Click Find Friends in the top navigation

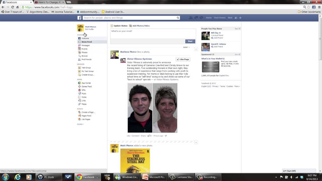point(220,18)
